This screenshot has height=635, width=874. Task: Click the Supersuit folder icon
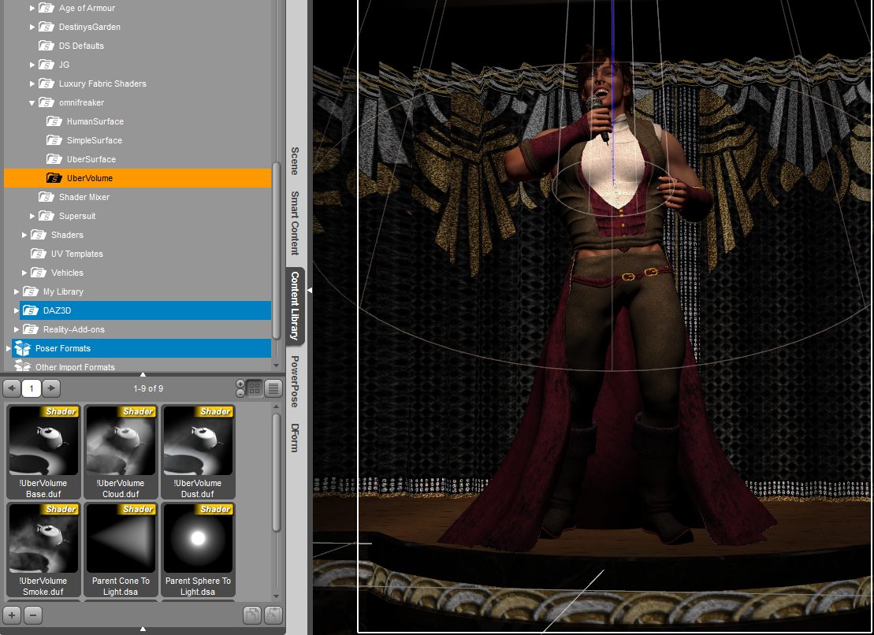(x=46, y=216)
